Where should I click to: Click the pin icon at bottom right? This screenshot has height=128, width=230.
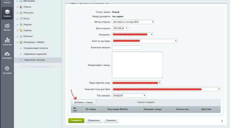222,121
